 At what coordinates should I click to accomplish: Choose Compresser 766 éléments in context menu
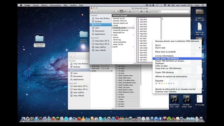(177, 58)
